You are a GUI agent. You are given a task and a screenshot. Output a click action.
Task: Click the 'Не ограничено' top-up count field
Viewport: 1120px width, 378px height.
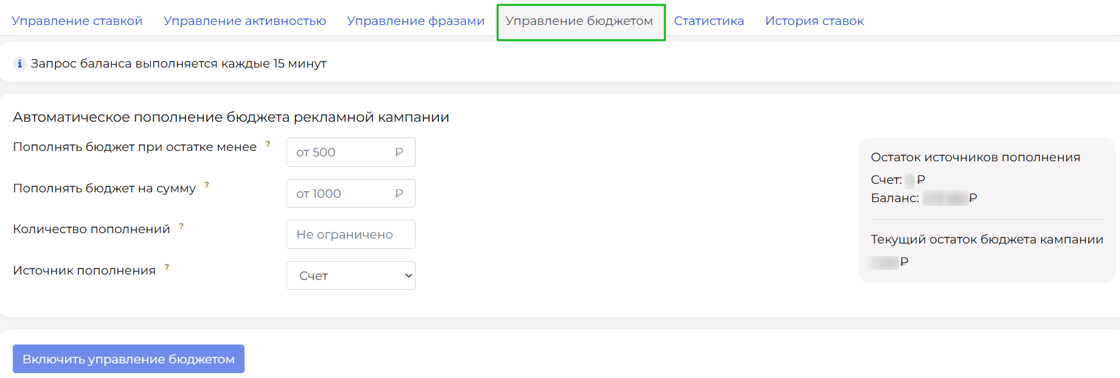351,234
